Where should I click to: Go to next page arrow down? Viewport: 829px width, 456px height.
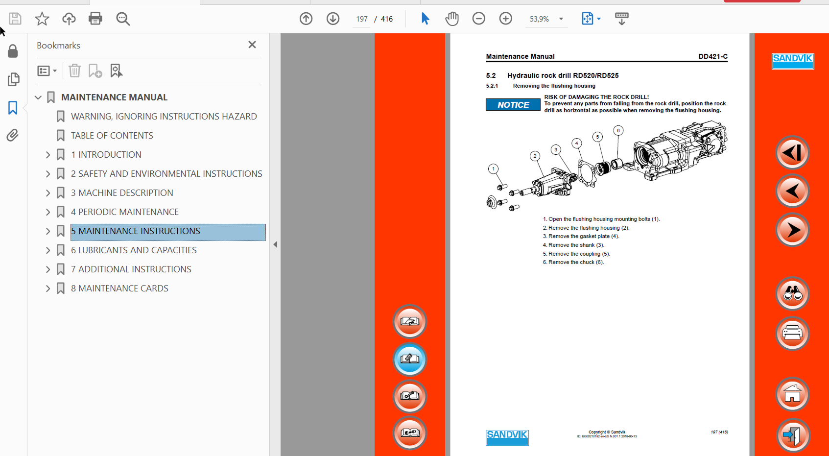pyautogui.click(x=333, y=19)
